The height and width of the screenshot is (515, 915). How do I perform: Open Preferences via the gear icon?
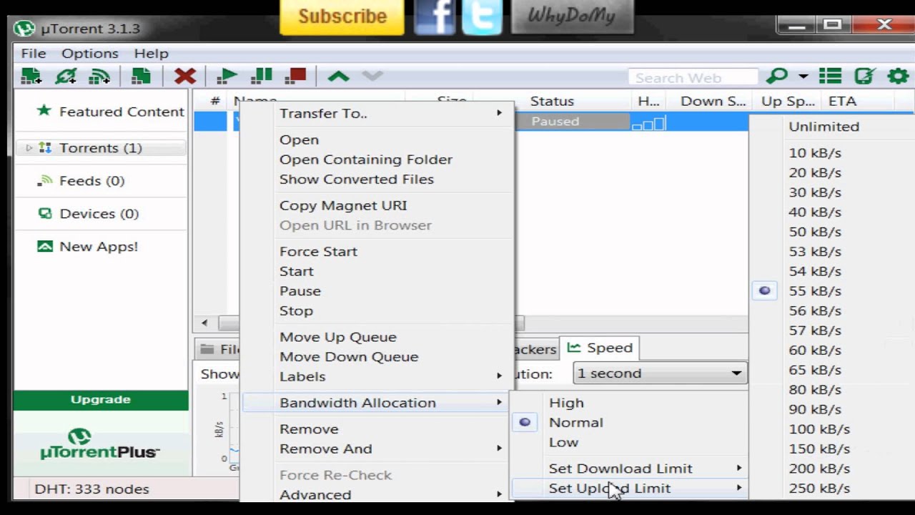click(x=898, y=76)
